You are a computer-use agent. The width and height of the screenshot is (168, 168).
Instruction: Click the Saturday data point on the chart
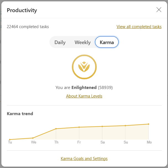tap(102, 126)
